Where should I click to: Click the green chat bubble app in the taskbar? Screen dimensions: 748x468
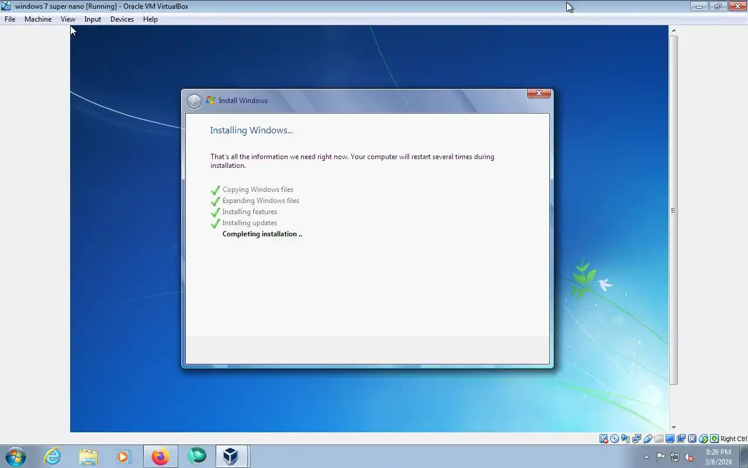click(x=196, y=456)
